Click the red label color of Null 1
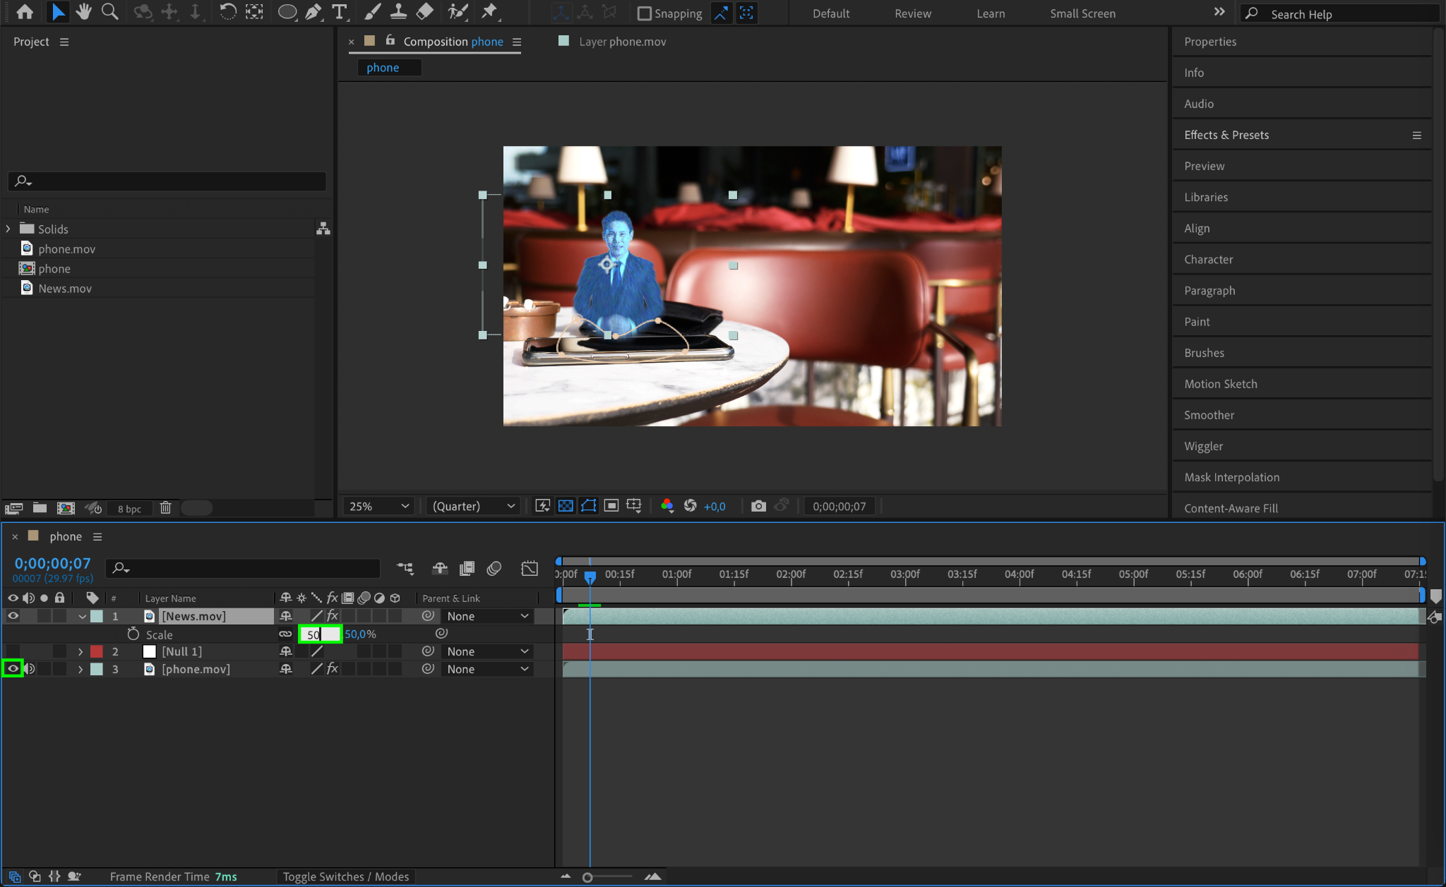Viewport: 1446px width, 887px height. [97, 652]
